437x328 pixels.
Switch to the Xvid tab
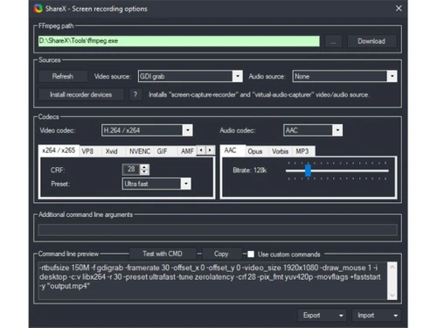pyautogui.click(x=111, y=151)
